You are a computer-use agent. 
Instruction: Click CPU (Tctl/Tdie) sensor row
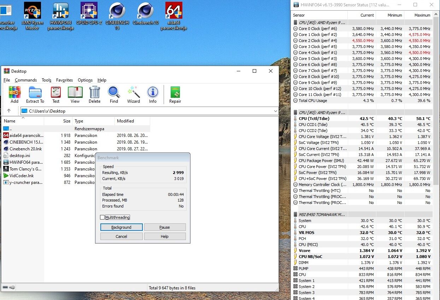tap(362, 119)
